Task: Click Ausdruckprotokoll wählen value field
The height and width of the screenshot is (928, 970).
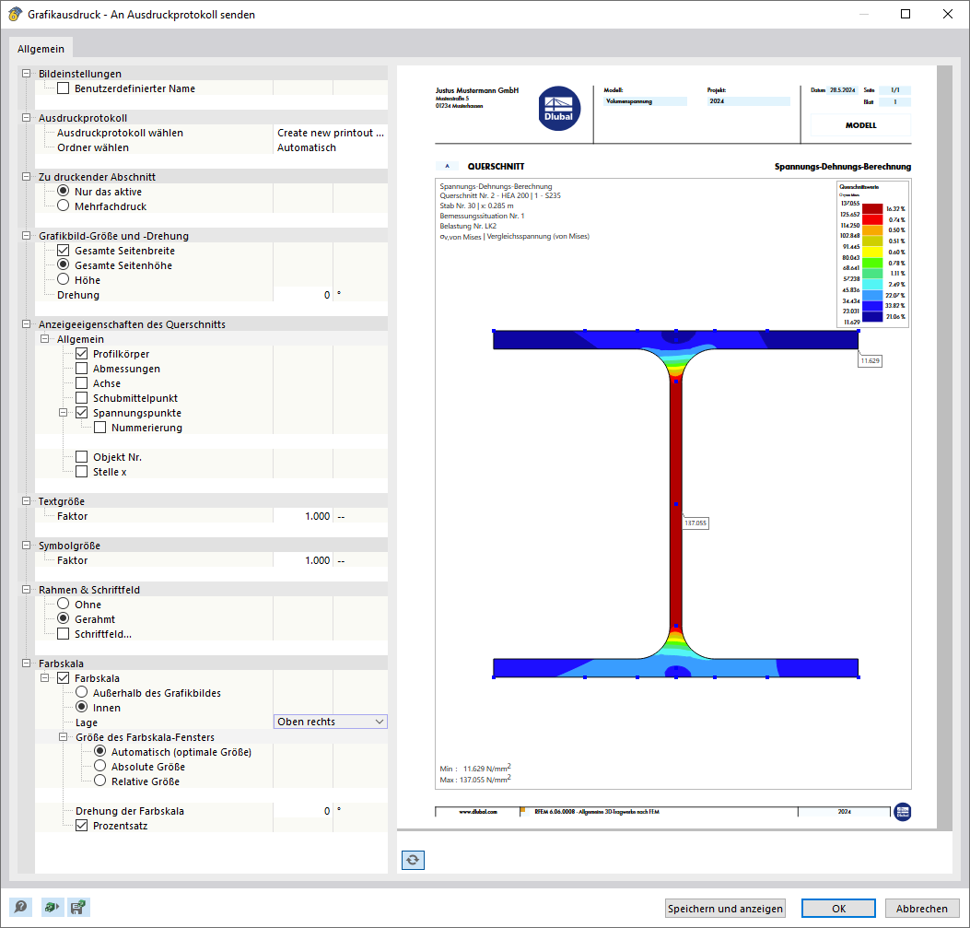Action: coord(331,133)
